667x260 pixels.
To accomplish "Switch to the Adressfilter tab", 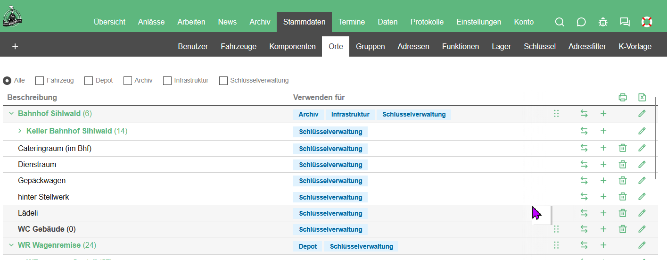I will click(x=587, y=46).
